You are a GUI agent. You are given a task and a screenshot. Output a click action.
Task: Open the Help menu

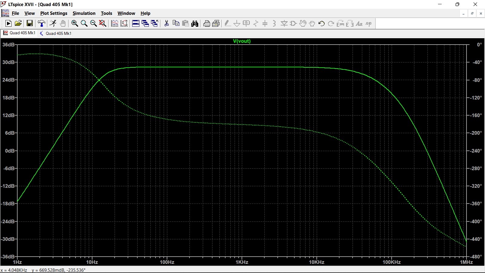click(145, 13)
